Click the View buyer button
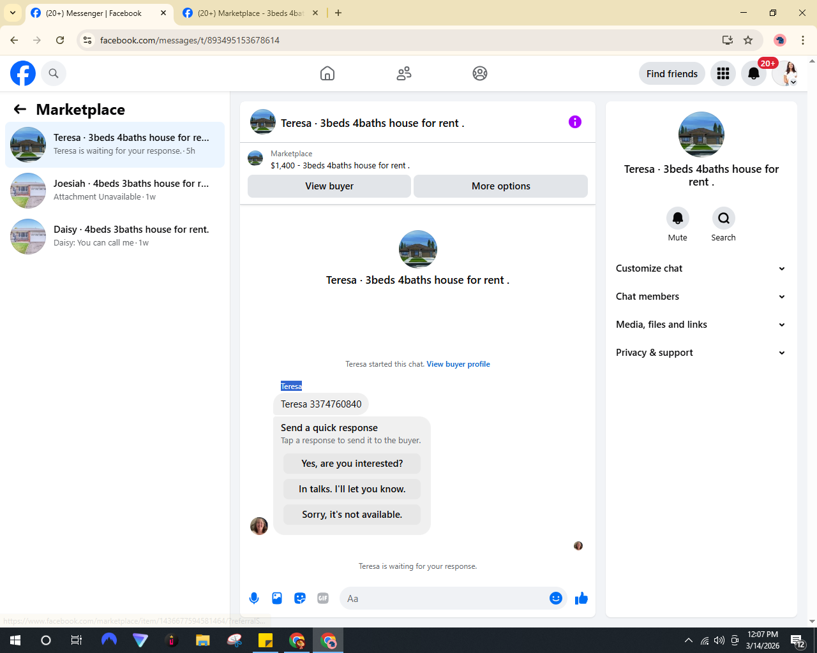 [329, 186]
